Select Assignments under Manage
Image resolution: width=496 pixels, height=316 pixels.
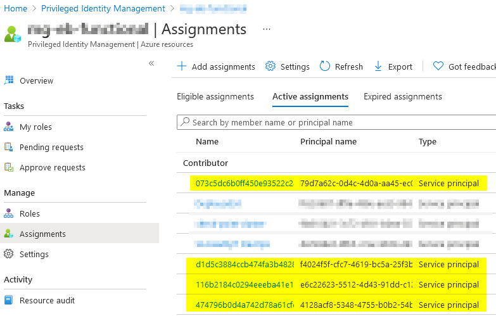click(42, 234)
